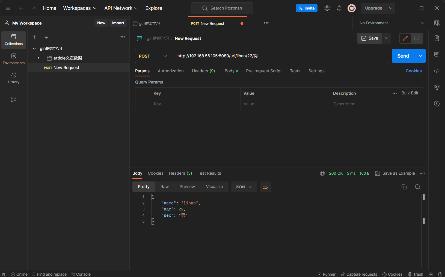Open Settings gear icon
This screenshot has width=445, height=277.
(327, 8)
